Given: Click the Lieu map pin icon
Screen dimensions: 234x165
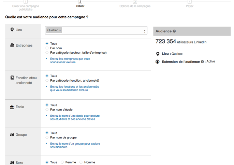Looking at the screenshot, I should (12, 30).
